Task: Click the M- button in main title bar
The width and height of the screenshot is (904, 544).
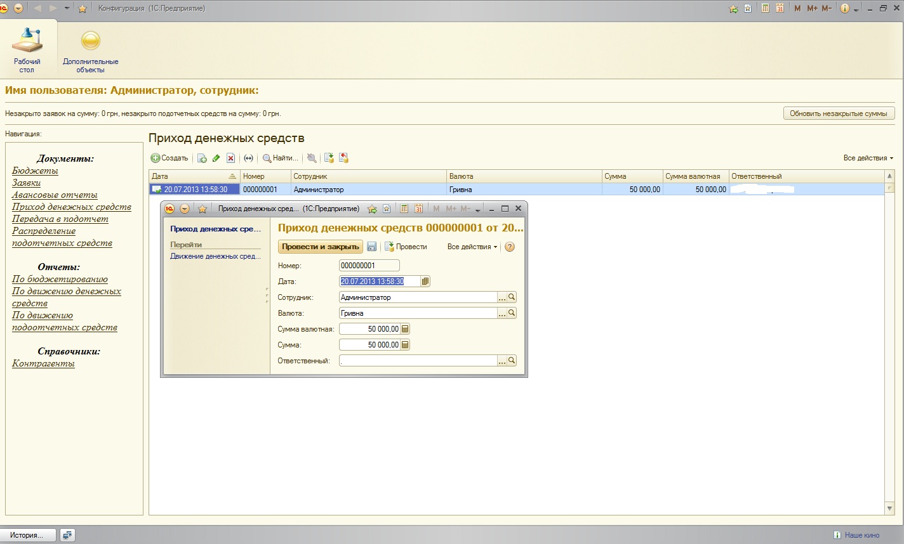Action: [827, 8]
